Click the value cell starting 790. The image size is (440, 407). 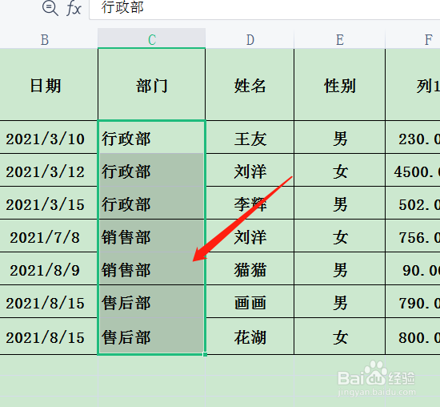413,301
